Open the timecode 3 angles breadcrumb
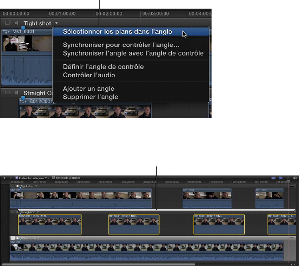This screenshot has width=299, height=266. (66, 178)
